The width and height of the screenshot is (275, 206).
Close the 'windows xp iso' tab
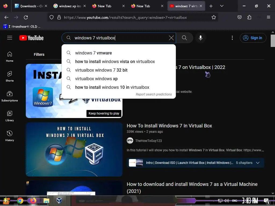pos(85,6)
